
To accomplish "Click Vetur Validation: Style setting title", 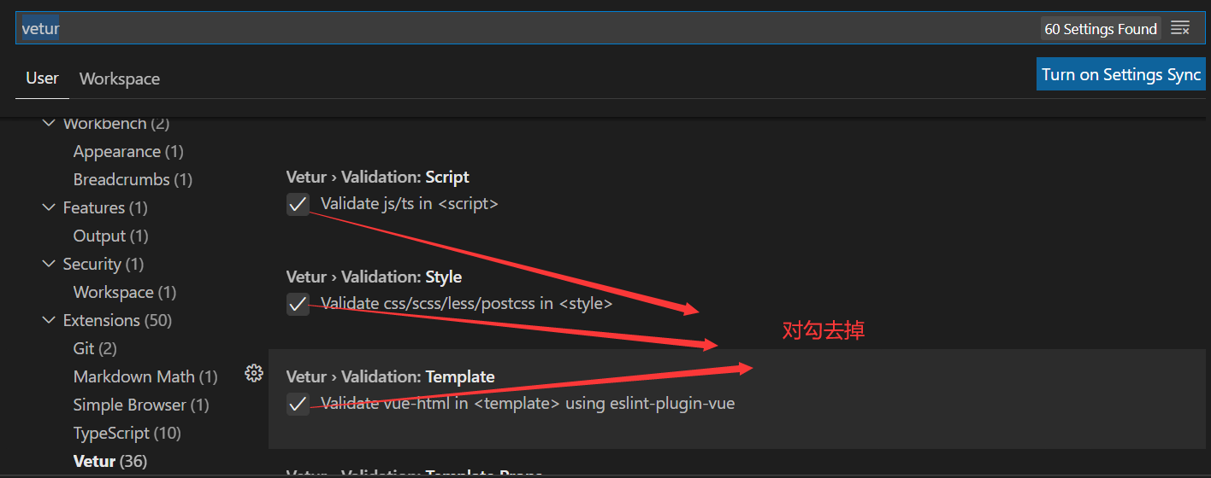I will [374, 277].
